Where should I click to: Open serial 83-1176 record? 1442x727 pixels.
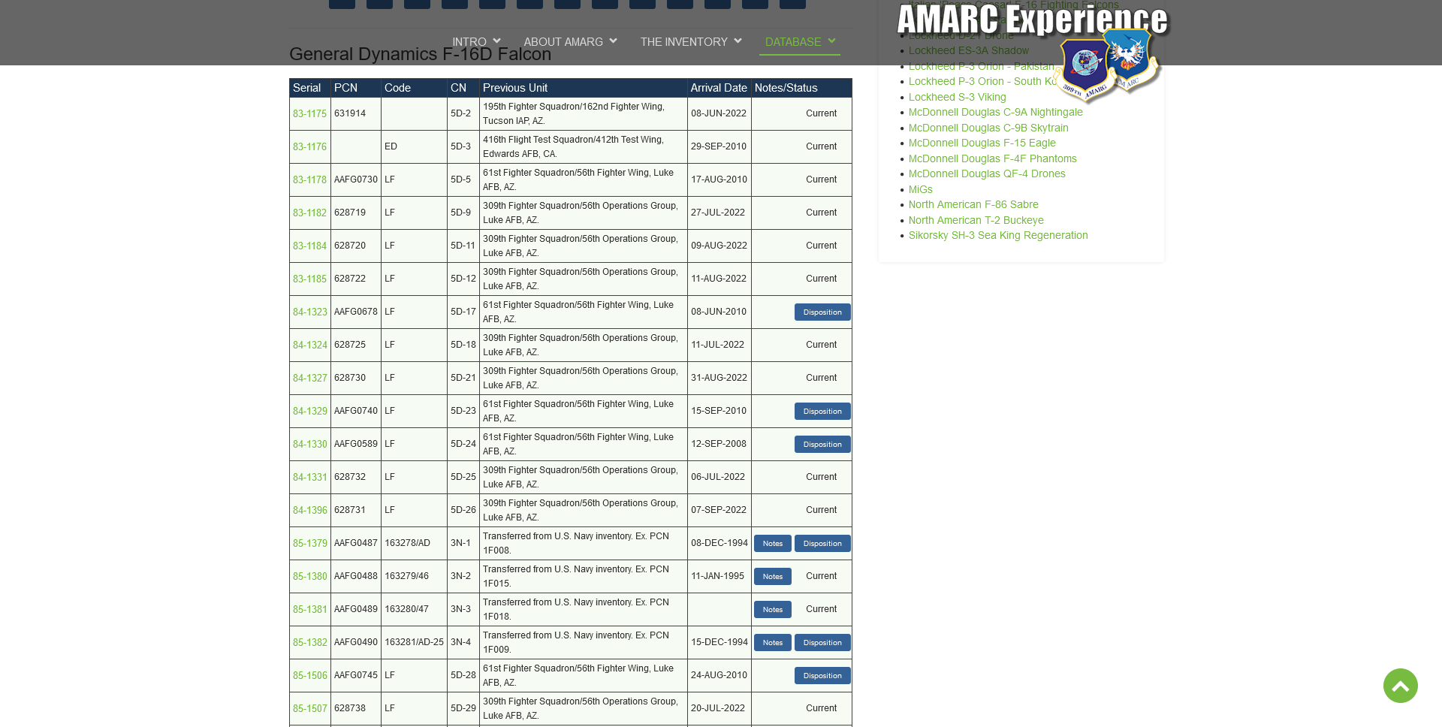point(309,146)
